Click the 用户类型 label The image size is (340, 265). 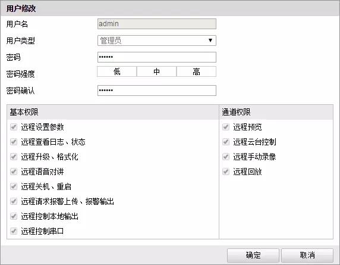click(20, 40)
